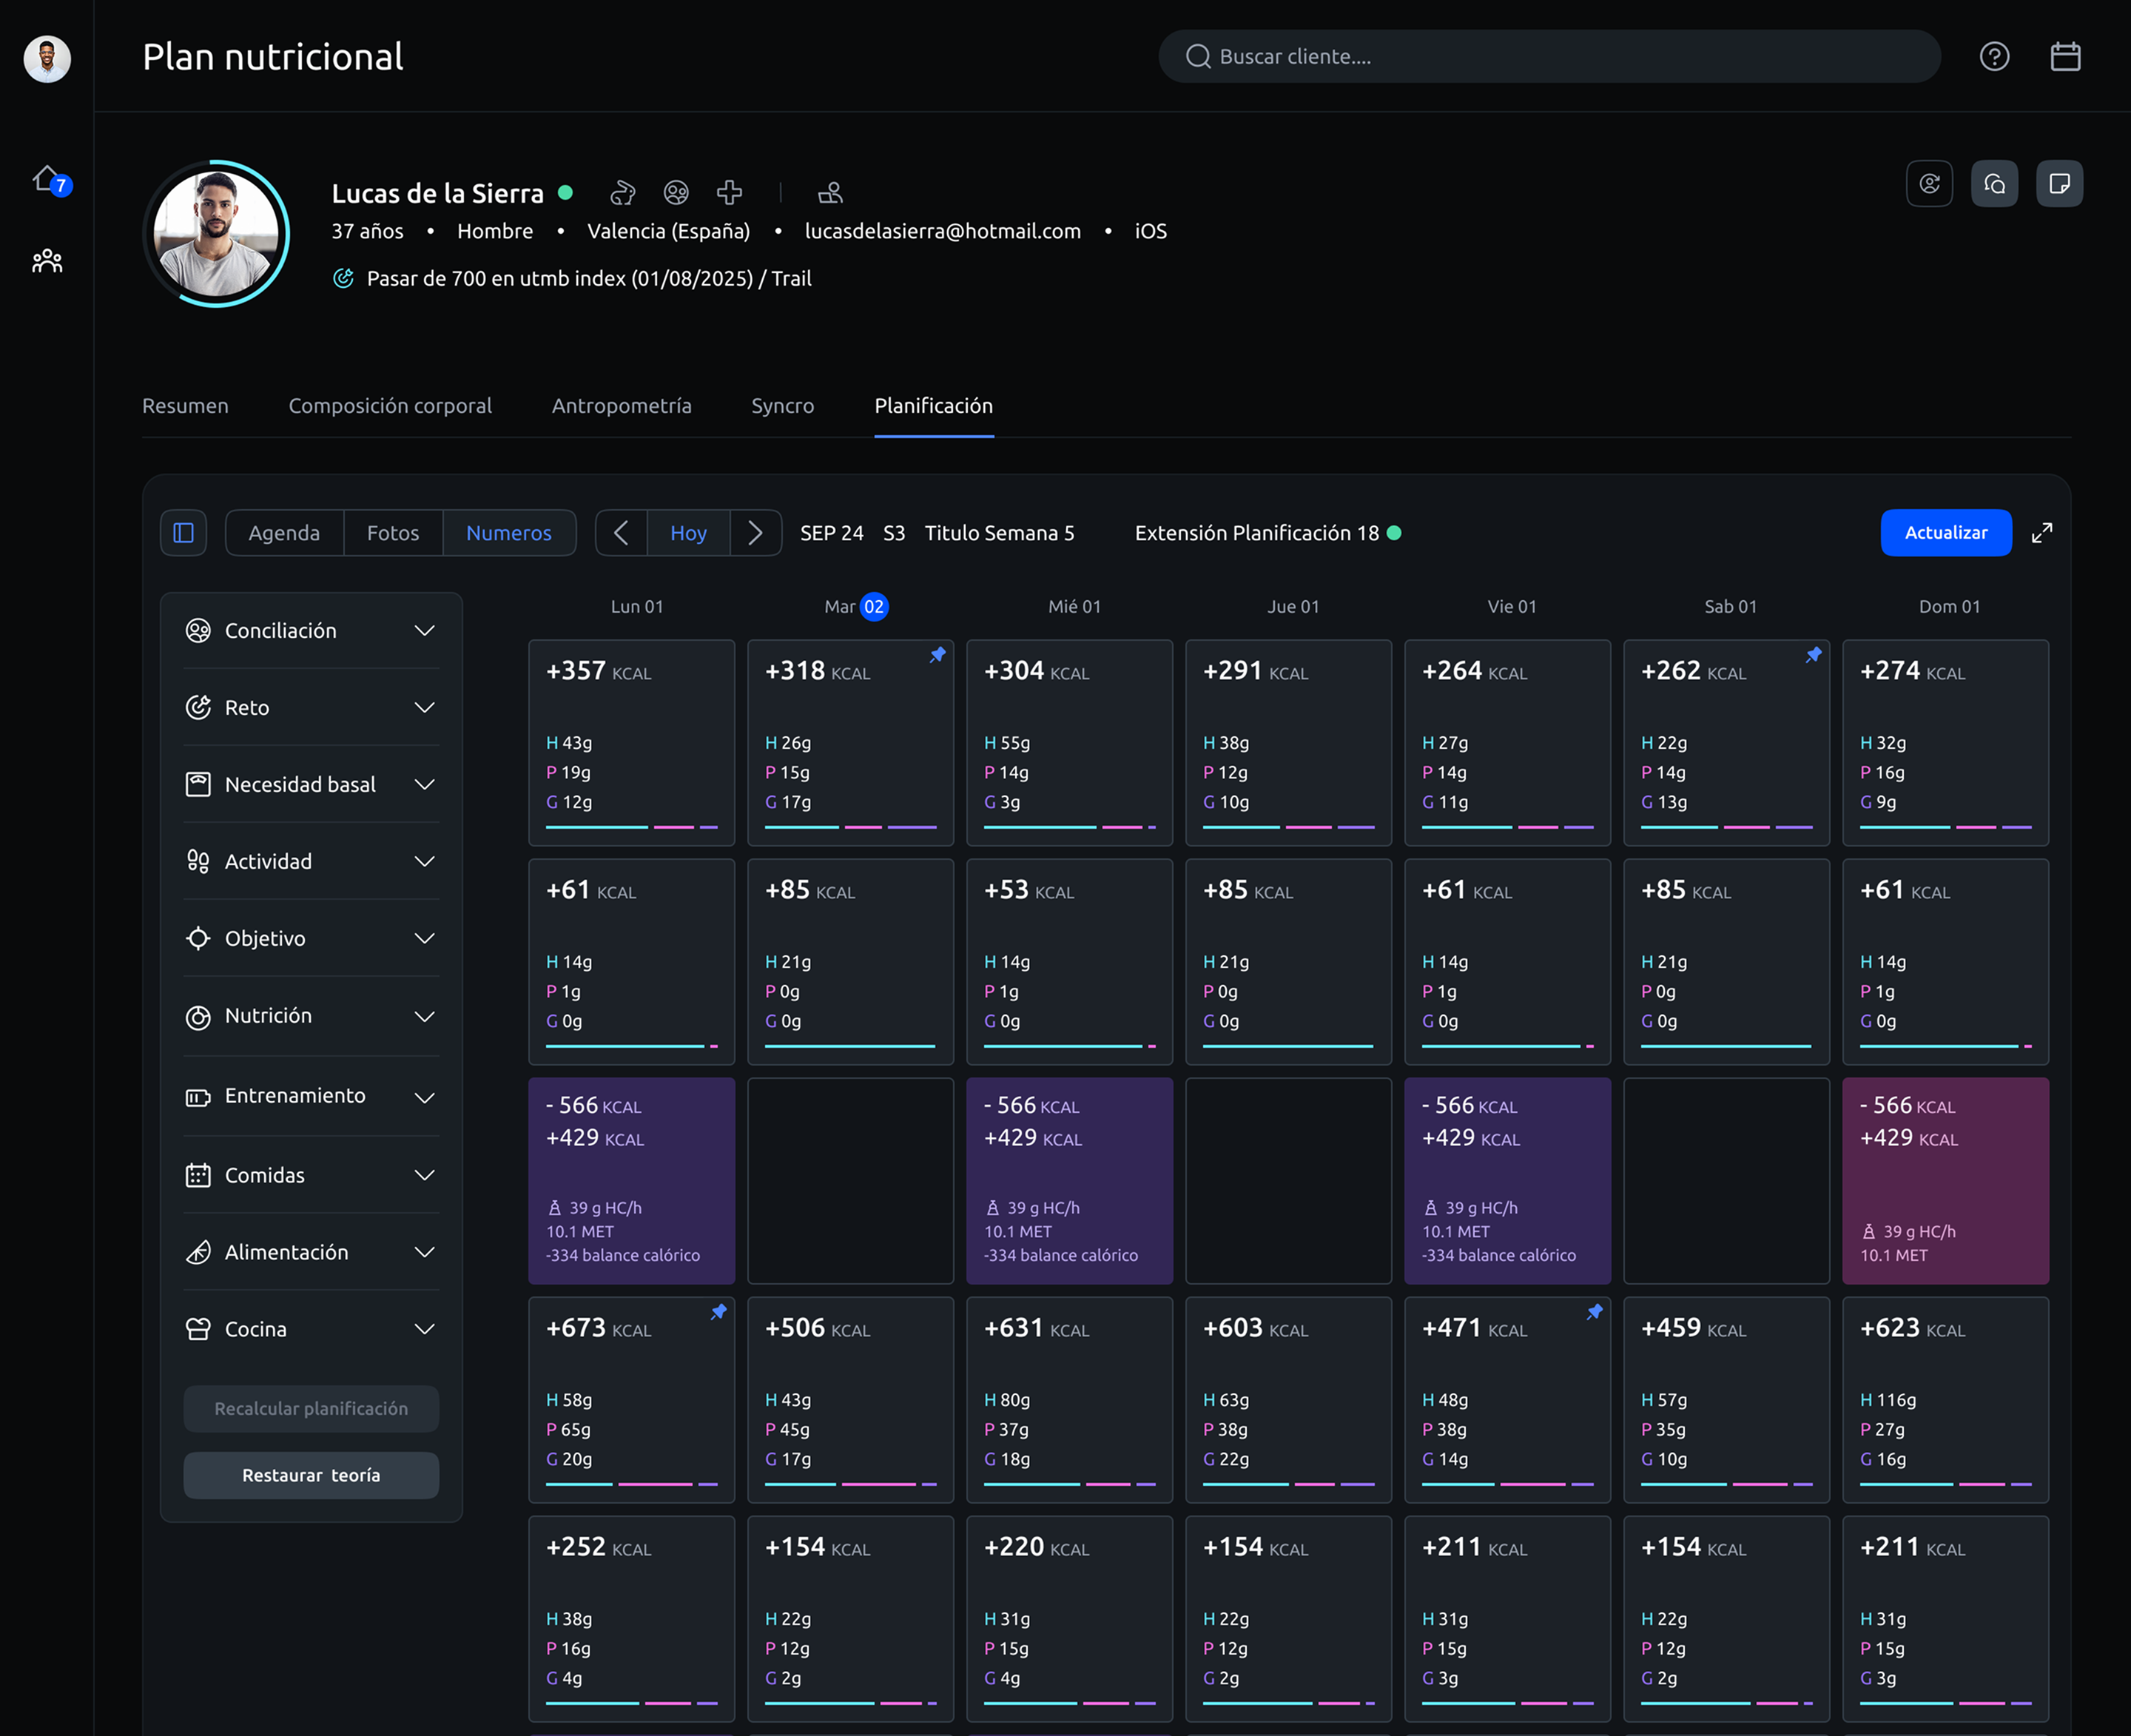This screenshot has height=1736, width=2131.
Task: Click the Nutrición icon
Action: pyautogui.click(x=198, y=1017)
